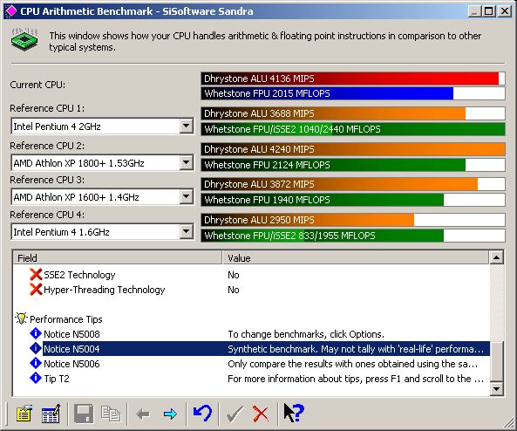Click the Value column header
517x431 pixels.
tap(356, 257)
